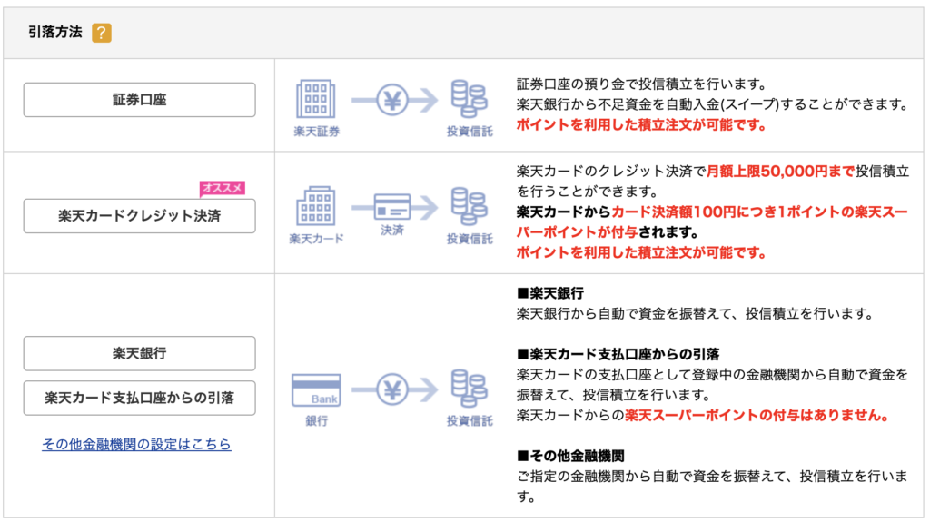The width and height of the screenshot is (930, 522).
Task: Click the yen arrow icon in 証券口座 row
Action: (x=394, y=100)
